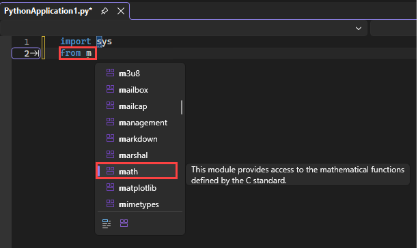This screenshot has width=418, height=248.
Task: Place cursor on 'import' keyword
Action: (75, 42)
